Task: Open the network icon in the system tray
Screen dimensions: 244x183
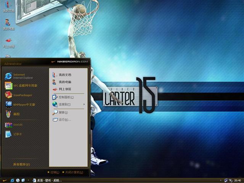Action: (226, 180)
